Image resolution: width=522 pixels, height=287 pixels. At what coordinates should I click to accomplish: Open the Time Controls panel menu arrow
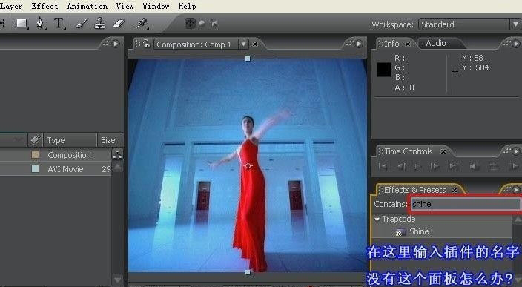tap(516, 151)
